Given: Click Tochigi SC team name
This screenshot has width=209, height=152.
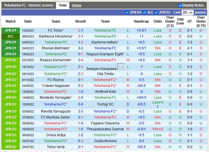Looking at the screenshot, I should [105, 104].
